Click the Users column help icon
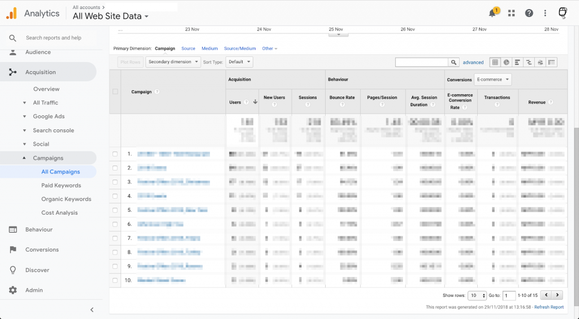The image size is (579, 319). pos(246,102)
